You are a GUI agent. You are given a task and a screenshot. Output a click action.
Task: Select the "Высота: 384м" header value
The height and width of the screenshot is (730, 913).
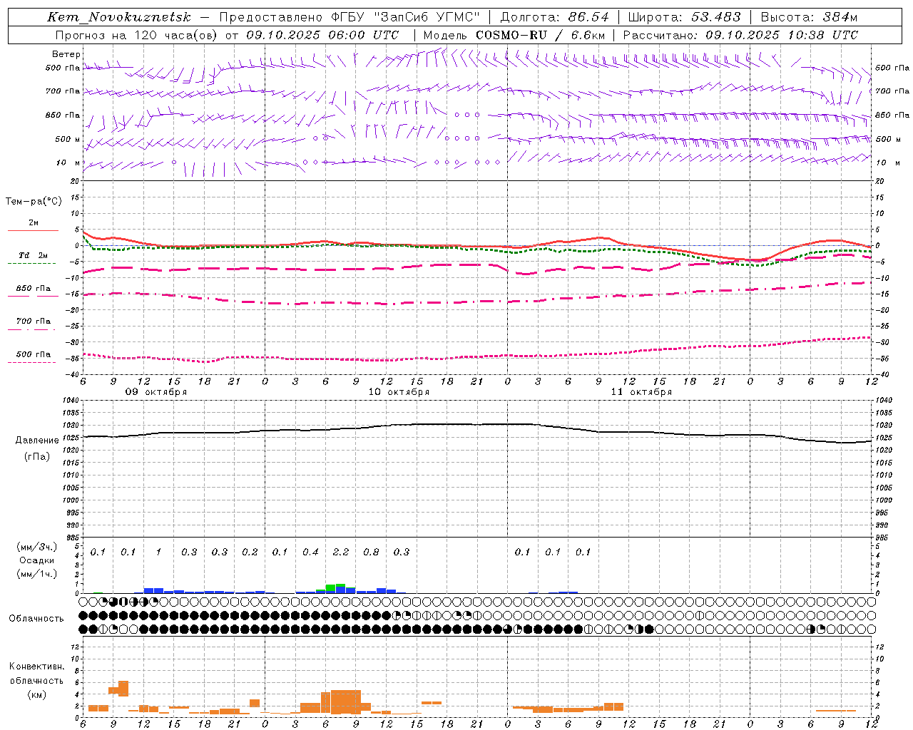pyautogui.click(x=809, y=17)
